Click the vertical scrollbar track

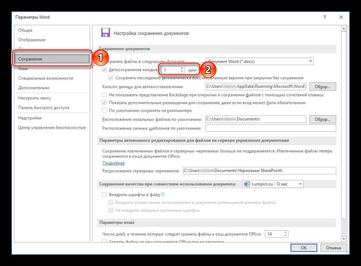click(x=344, y=228)
